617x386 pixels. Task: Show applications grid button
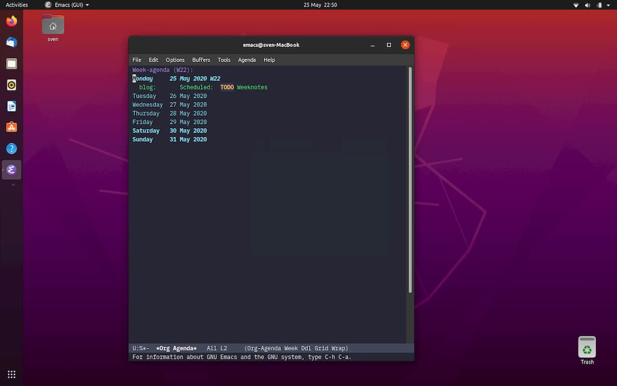tap(11, 374)
